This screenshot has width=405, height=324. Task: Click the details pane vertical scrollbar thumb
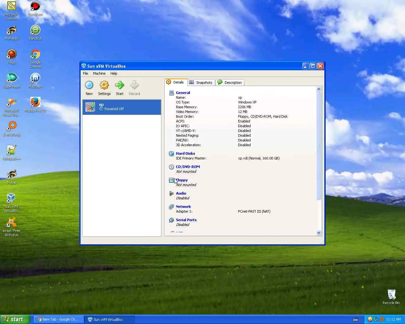[x=319, y=146]
